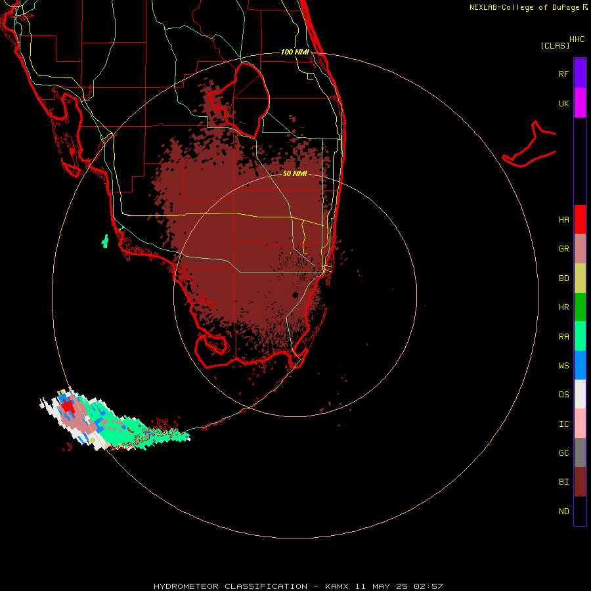Image resolution: width=591 pixels, height=591 pixels.
Task: Click the small green rain echo offshore
Action: tap(105, 241)
